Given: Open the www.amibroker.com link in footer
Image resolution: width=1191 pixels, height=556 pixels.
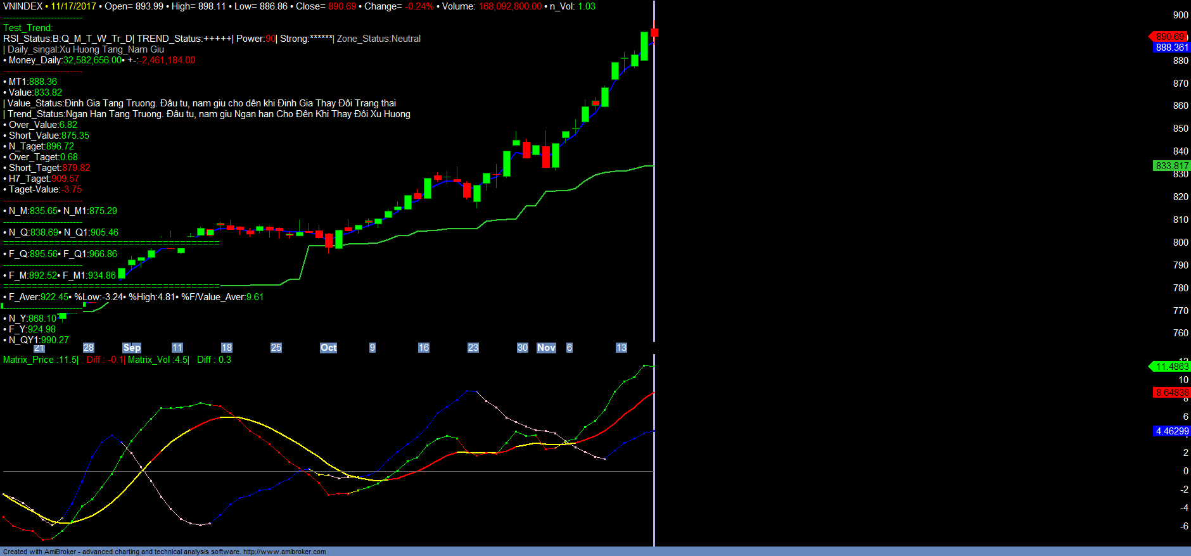Looking at the screenshot, I should tap(284, 552).
